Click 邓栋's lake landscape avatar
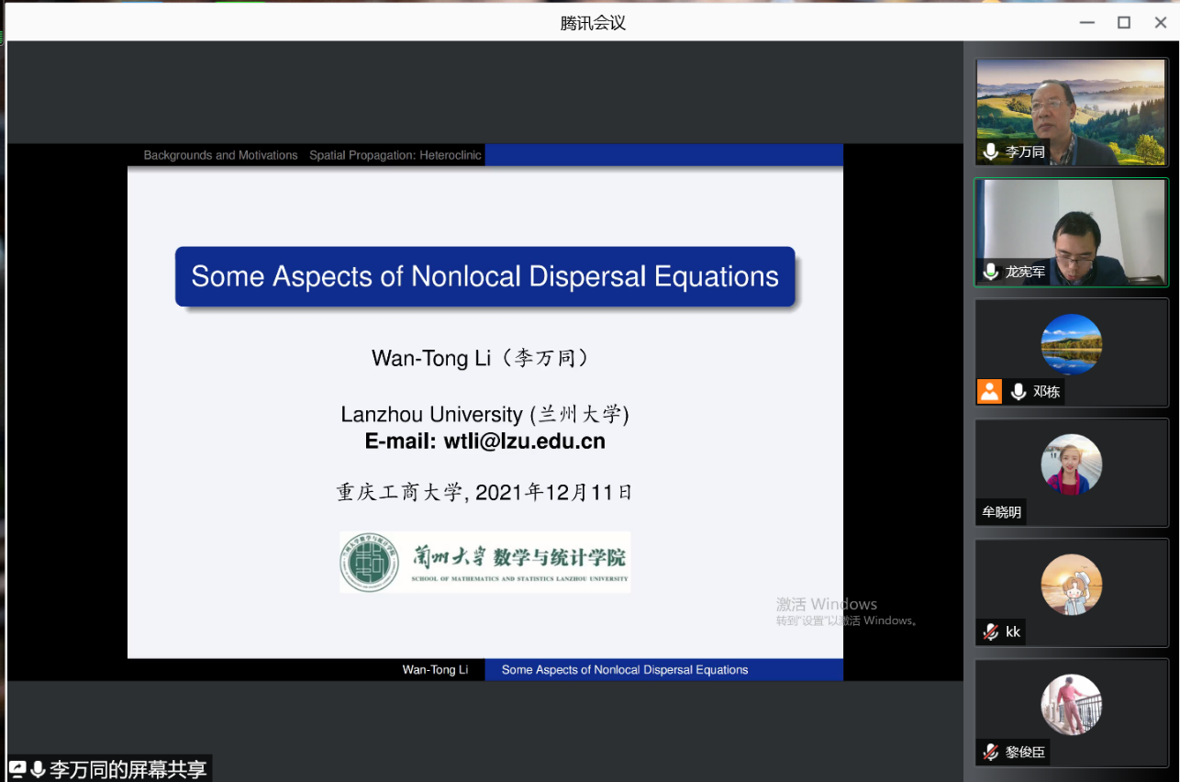 (1071, 344)
